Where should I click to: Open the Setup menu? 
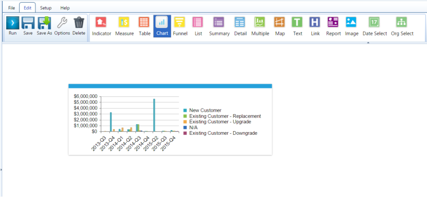(x=46, y=8)
